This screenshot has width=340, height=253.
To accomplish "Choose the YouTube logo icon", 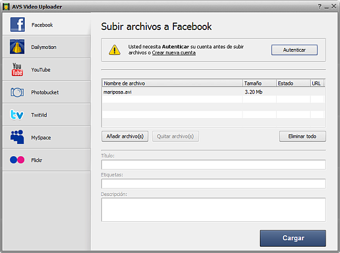I will coord(17,69).
